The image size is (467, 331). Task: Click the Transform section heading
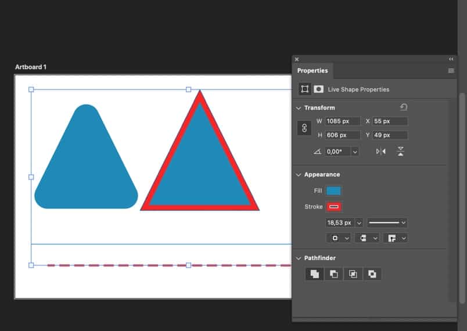point(319,108)
